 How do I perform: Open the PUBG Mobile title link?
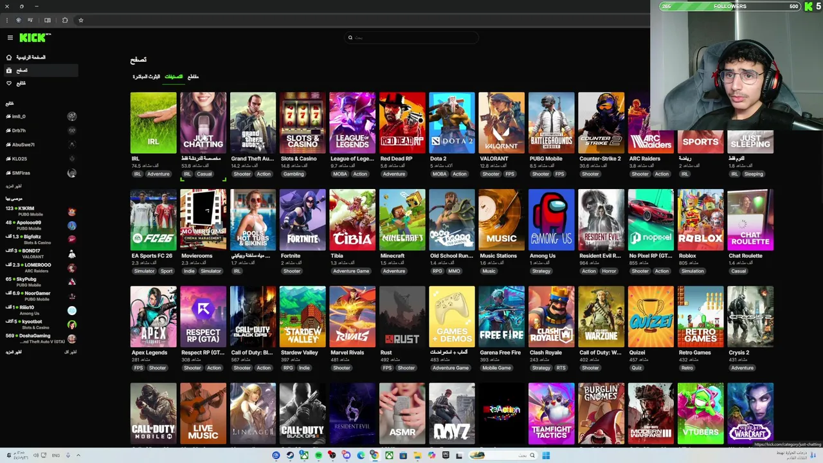click(546, 159)
